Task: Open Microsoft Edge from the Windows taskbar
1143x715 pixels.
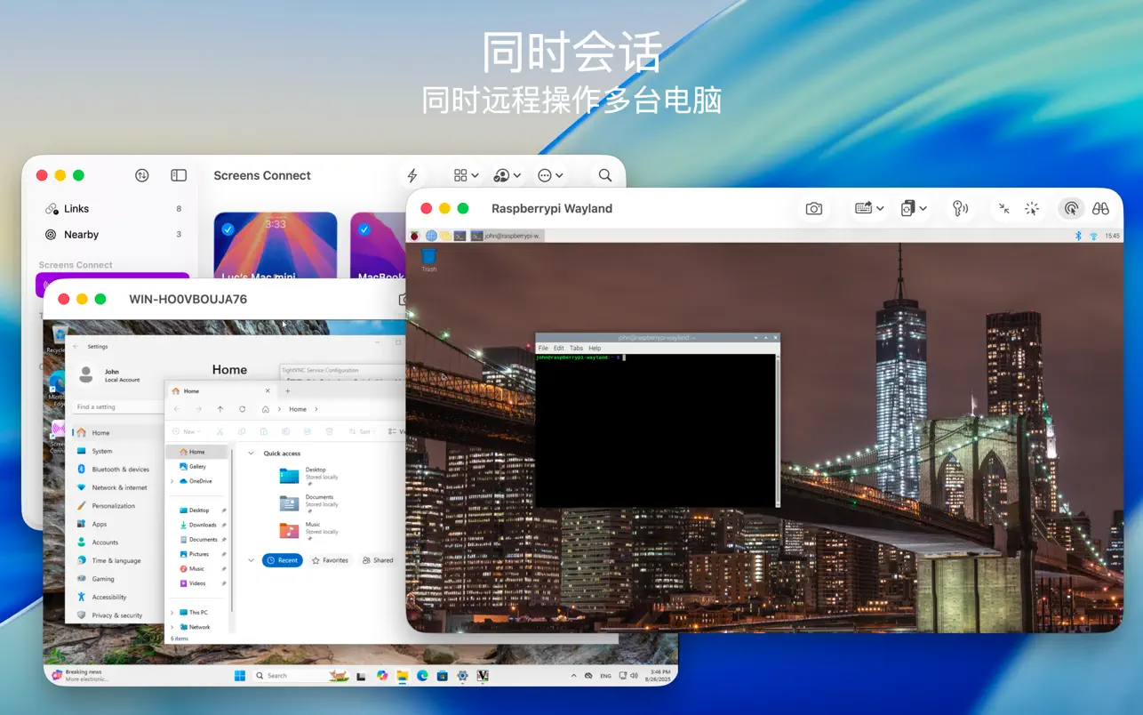Action: coord(422,676)
